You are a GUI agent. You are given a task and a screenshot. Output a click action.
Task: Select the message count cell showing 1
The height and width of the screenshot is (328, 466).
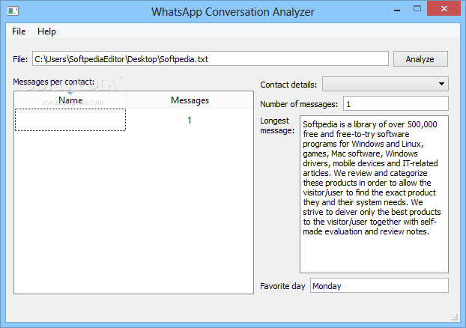click(x=190, y=120)
